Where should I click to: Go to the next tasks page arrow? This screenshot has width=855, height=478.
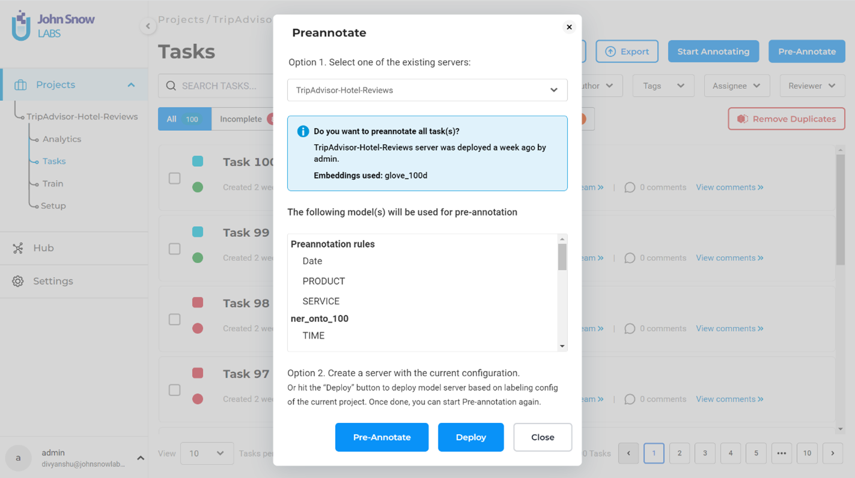point(833,453)
